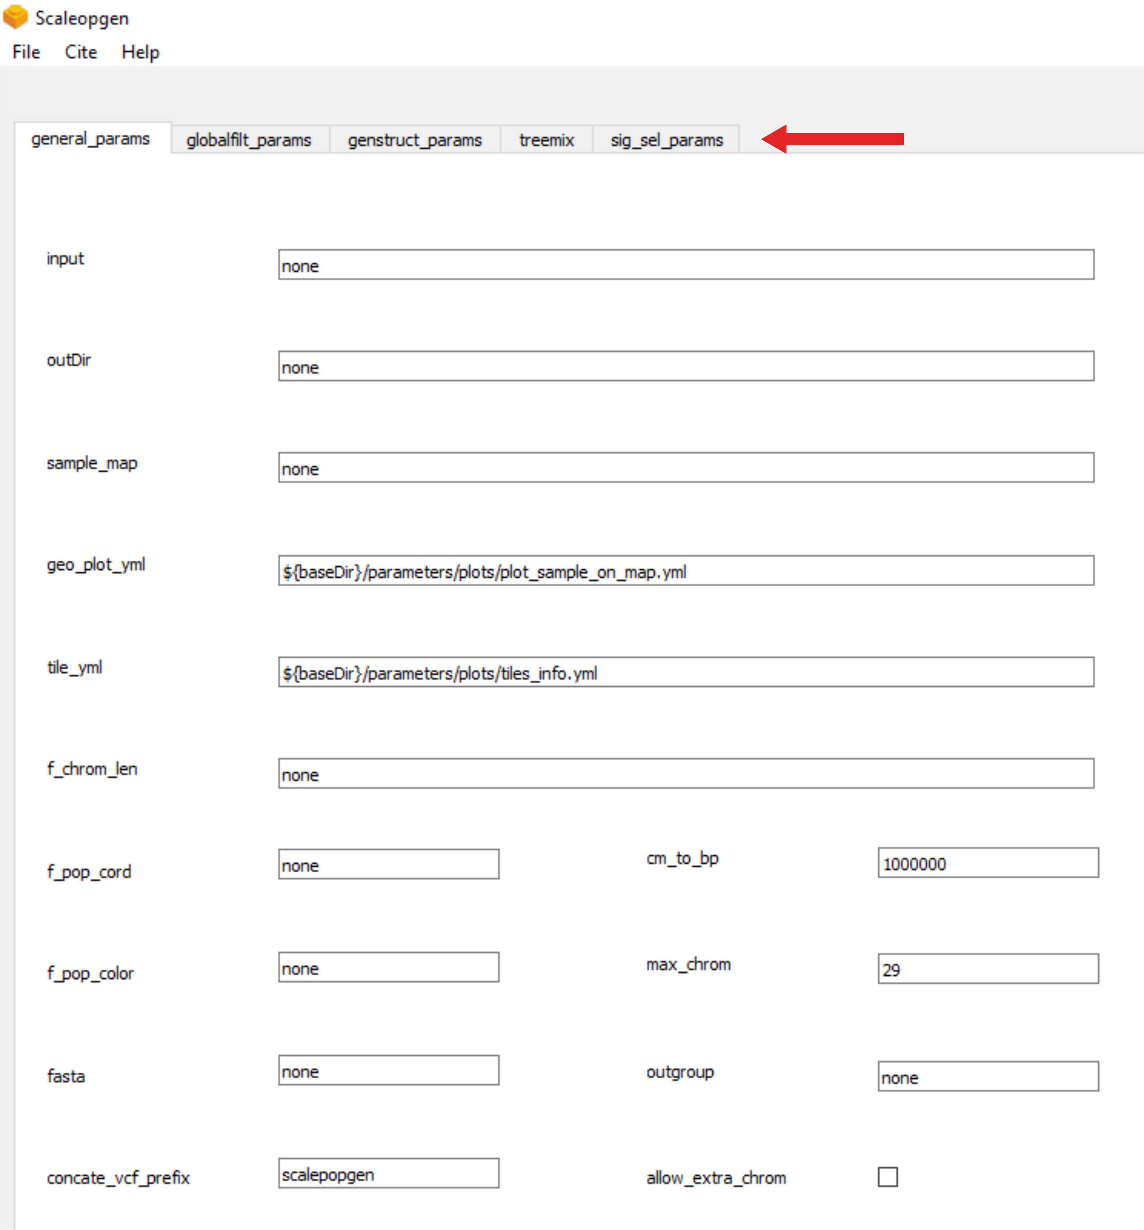Click the f_pop_cord input box
The width and height of the screenshot is (1144, 1230).
point(389,864)
